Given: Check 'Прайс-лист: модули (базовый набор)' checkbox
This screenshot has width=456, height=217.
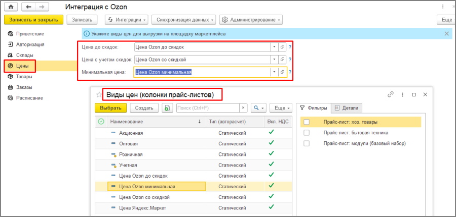Looking at the screenshot, I should [x=306, y=143].
